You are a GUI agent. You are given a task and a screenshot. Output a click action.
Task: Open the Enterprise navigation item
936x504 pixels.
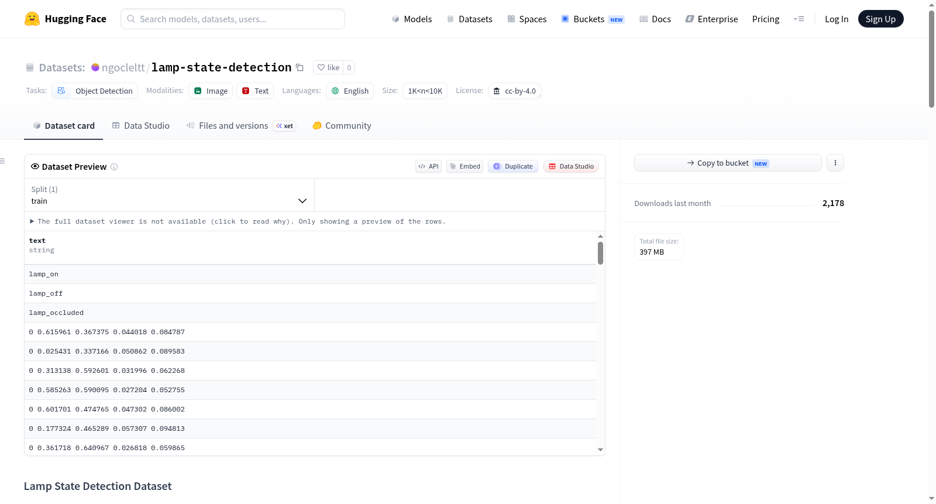pos(711,19)
